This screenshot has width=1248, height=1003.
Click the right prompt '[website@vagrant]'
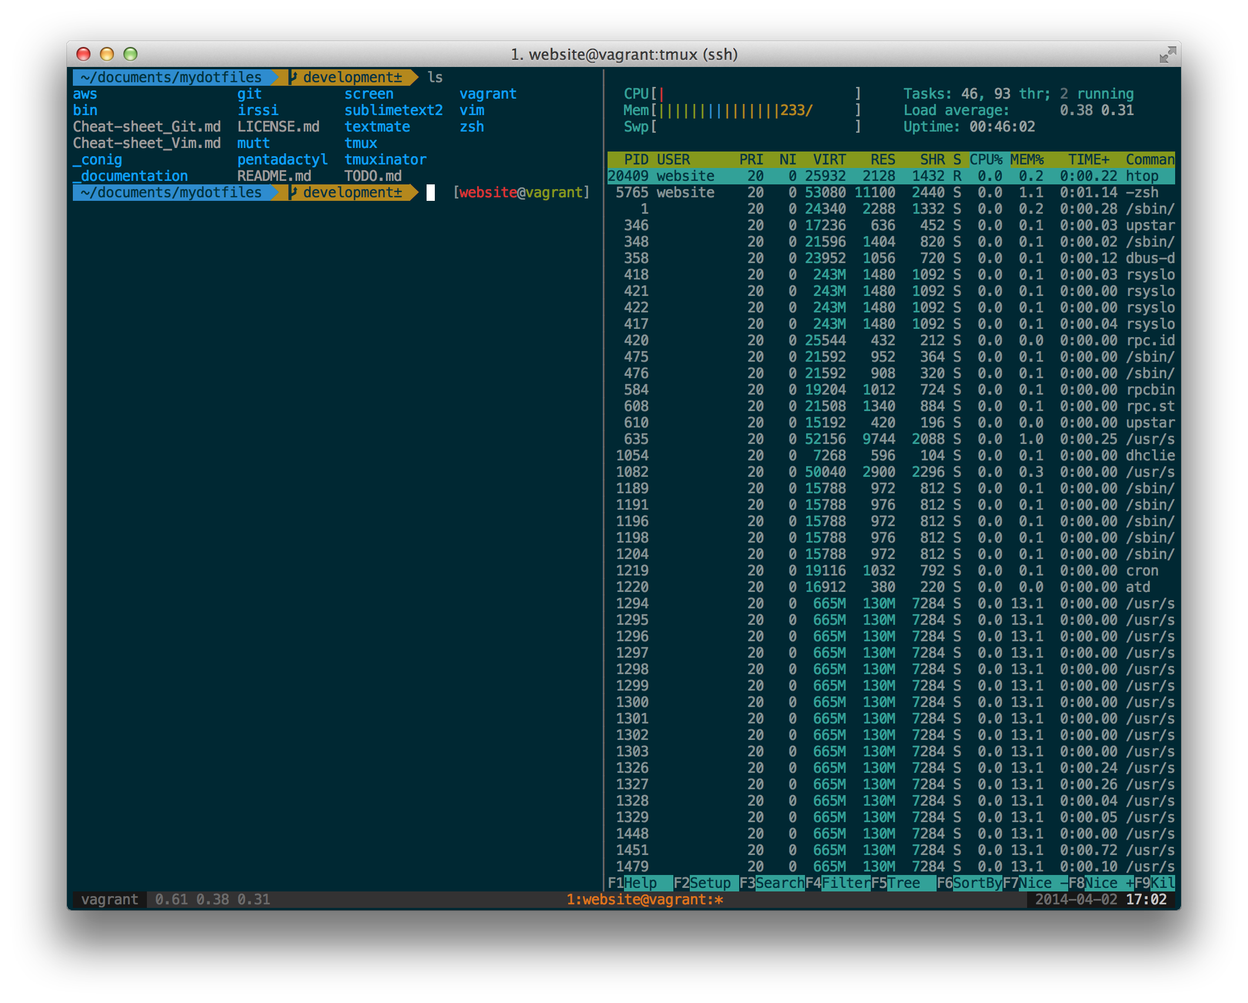pos(521,193)
